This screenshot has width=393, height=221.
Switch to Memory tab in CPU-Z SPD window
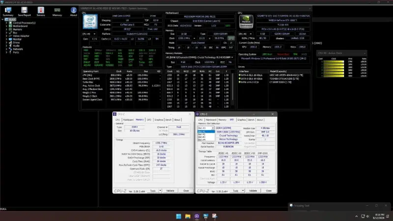click(x=223, y=120)
